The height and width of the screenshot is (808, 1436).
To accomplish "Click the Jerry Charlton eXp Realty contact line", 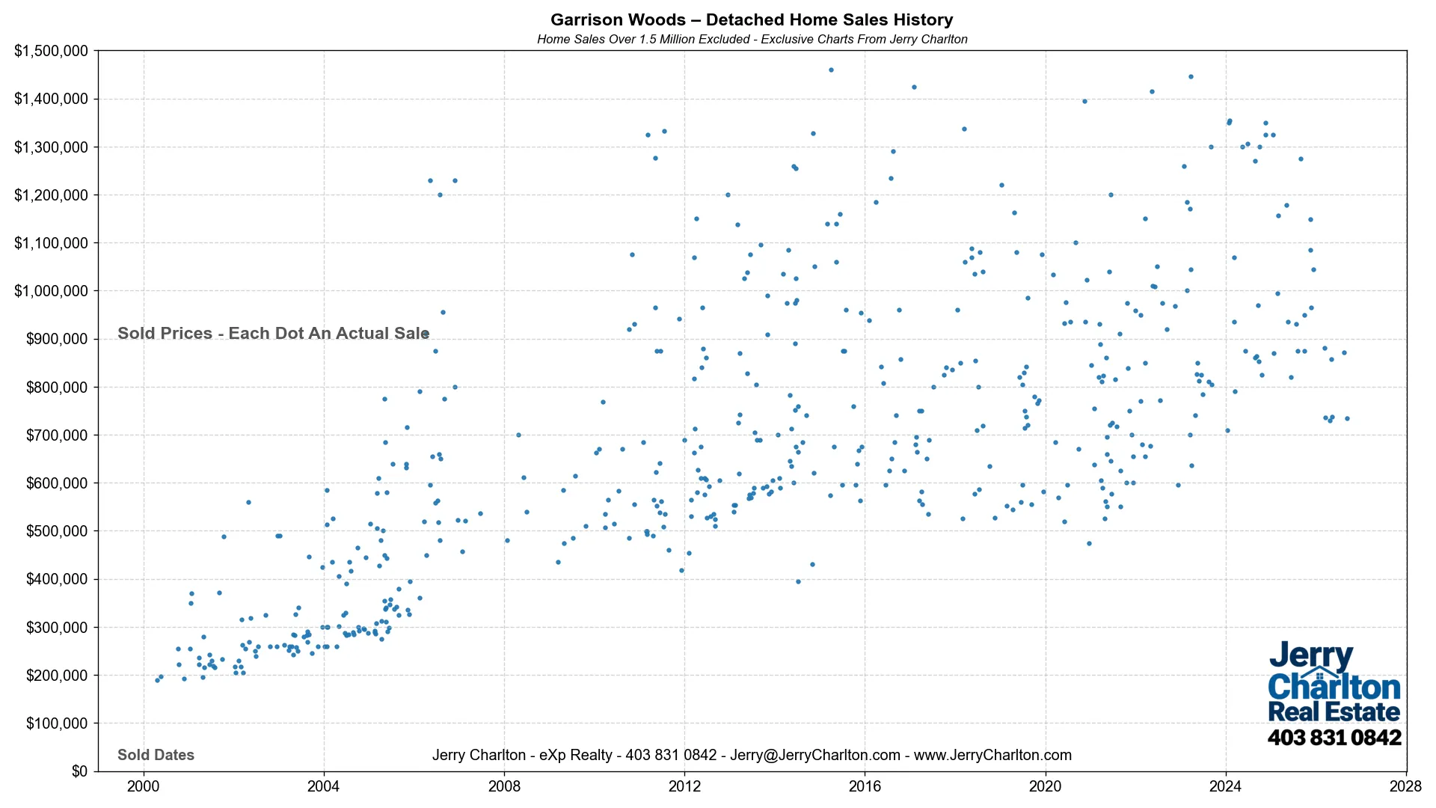I will click(752, 755).
